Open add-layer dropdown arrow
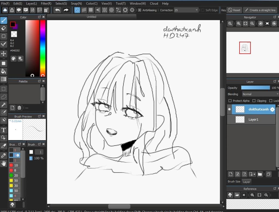The width and height of the screenshot is (279, 212). point(255,174)
